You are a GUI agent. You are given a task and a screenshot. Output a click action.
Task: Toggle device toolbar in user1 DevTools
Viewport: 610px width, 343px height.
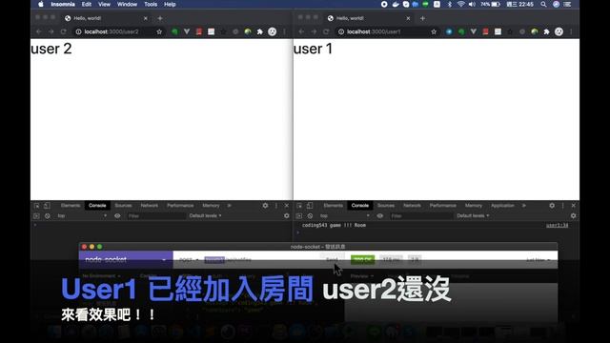[x=310, y=206]
